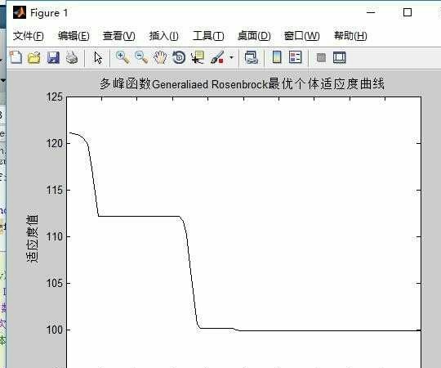The image size is (441, 368).
Task: Enable the Rotate 3D tool
Action: (179, 57)
